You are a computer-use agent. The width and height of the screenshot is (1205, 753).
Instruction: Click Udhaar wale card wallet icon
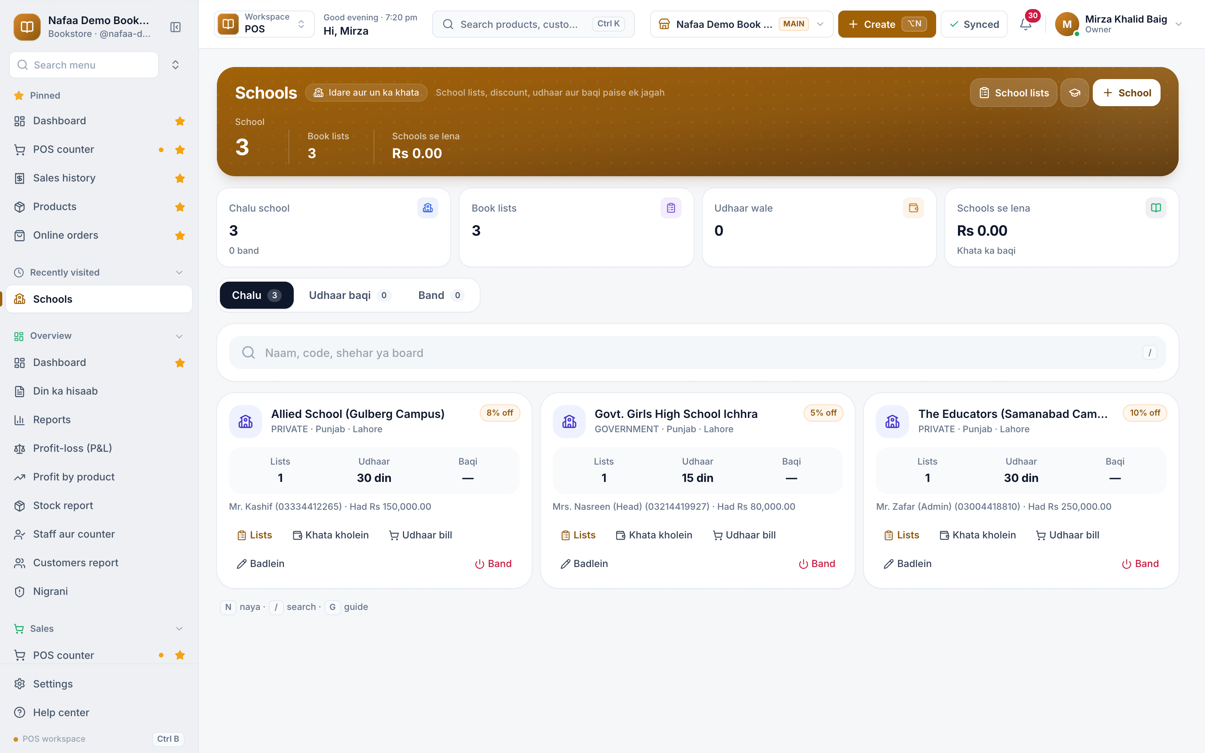click(x=913, y=208)
